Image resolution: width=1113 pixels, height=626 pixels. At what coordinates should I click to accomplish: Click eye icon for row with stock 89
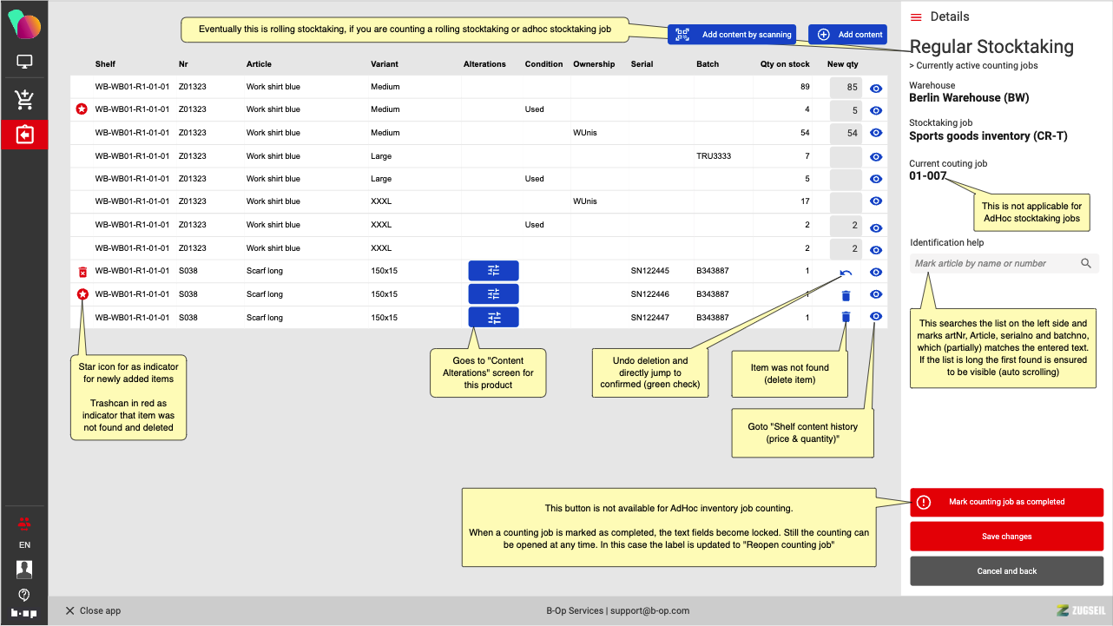[876, 88]
